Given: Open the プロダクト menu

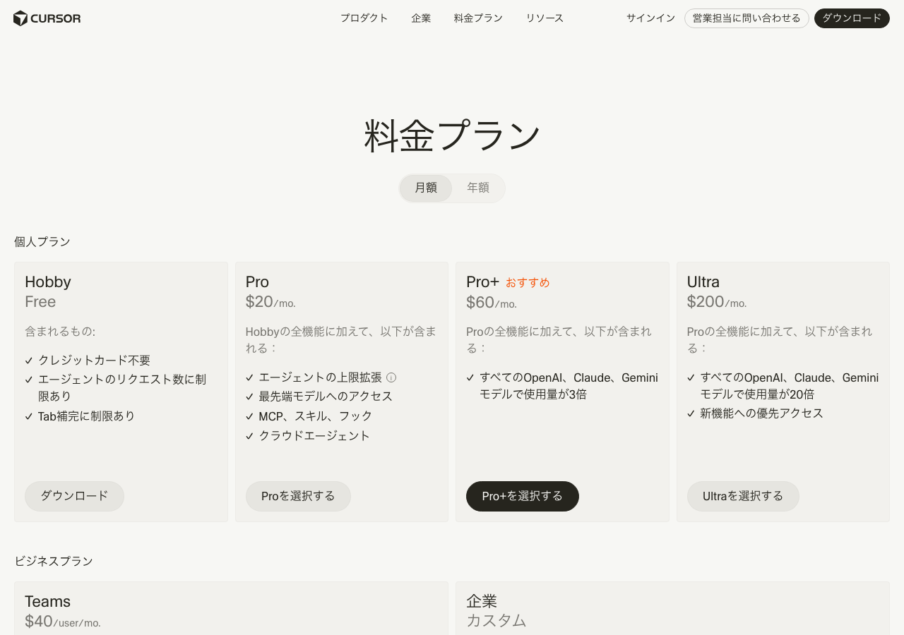Looking at the screenshot, I should coord(364,18).
